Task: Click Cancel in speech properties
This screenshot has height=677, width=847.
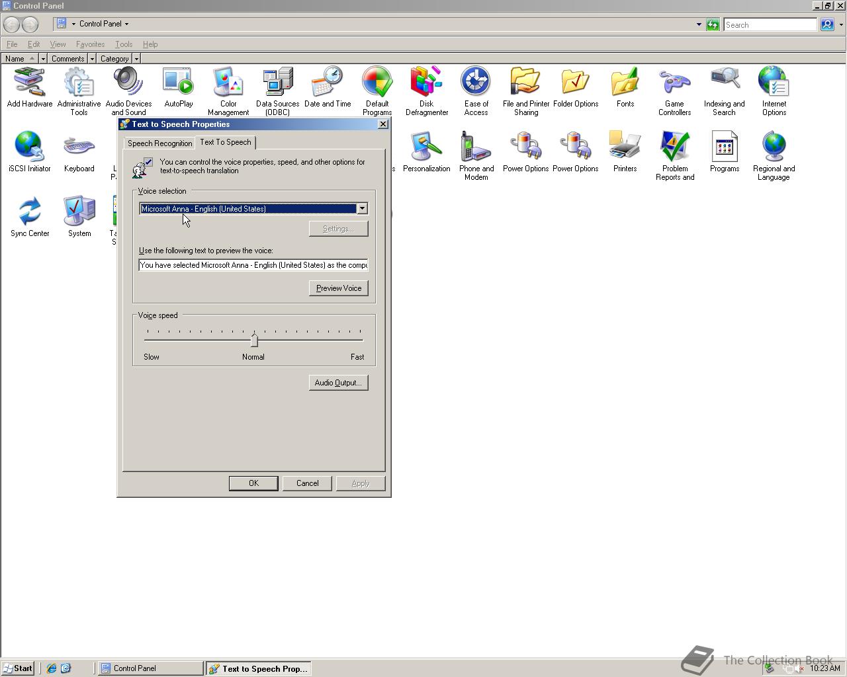Action: tap(307, 483)
